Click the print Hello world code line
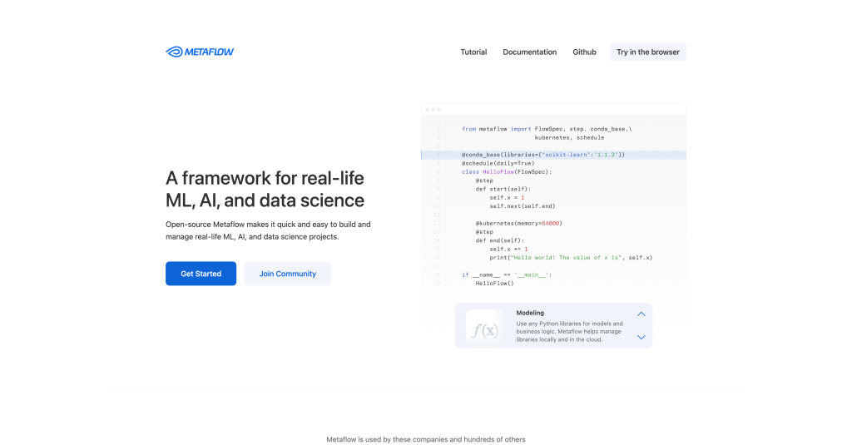Image resolution: width=852 pixels, height=445 pixels. coord(570,257)
